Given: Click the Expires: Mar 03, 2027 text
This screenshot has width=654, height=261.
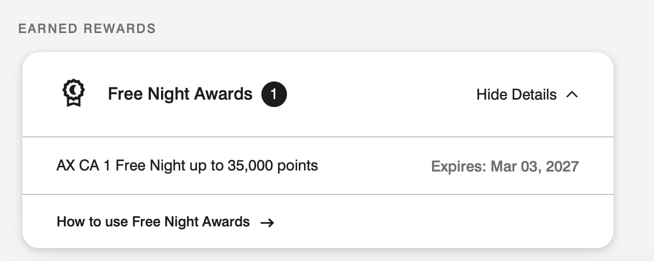Looking at the screenshot, I should tap(504, 166).
